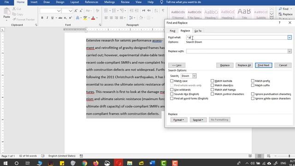Click Cancel button in dialog

coord(283,65)
